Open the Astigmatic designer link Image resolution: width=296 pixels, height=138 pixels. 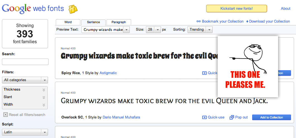pyautogui.click(x=108, y=73)
